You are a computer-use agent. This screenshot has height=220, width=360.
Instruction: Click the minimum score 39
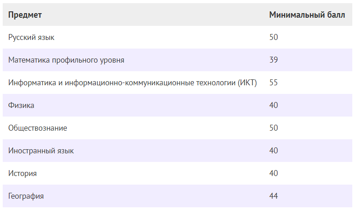click(273, 60)
